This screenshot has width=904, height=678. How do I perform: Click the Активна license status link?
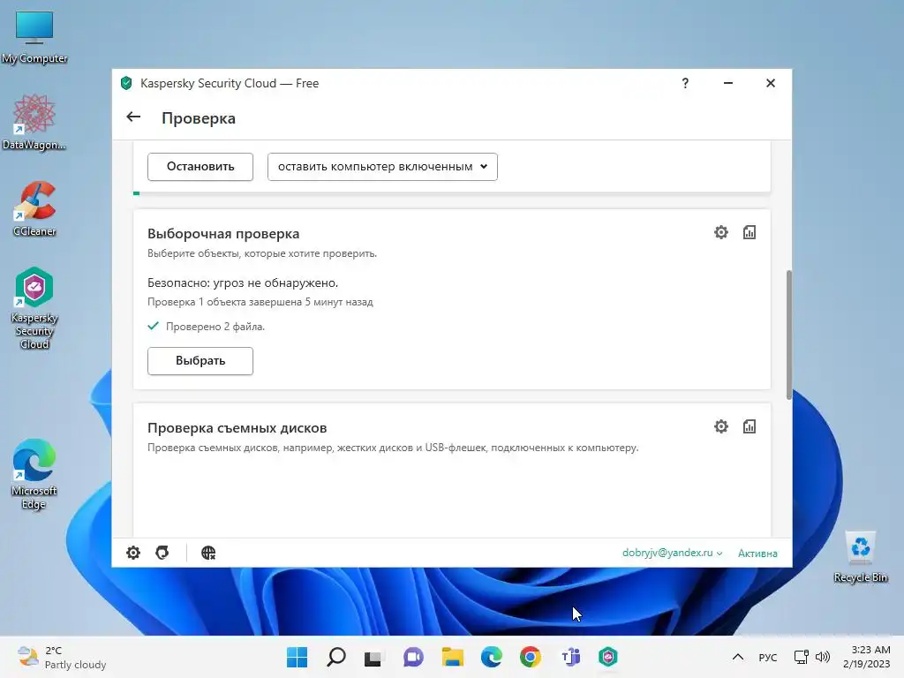757,554
